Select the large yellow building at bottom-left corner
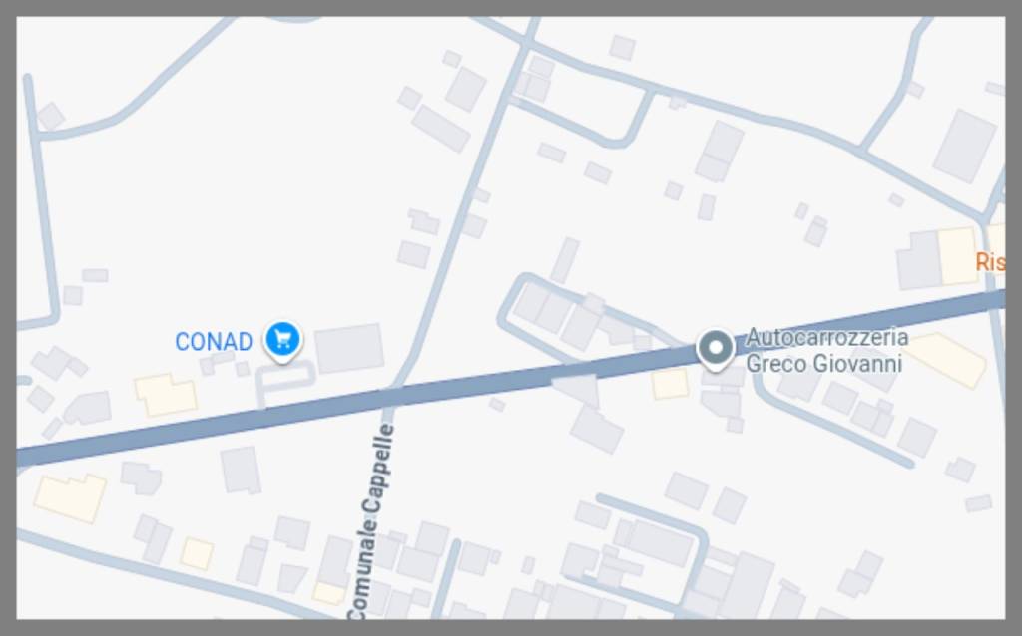1022x636 pixels. [70, 498]
